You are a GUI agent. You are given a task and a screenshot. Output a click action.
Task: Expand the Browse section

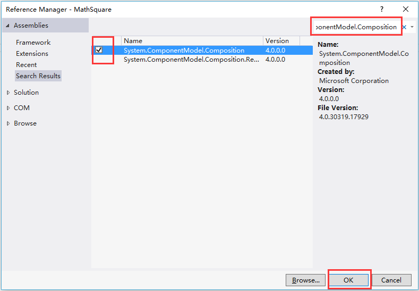(x=8, y=123)
